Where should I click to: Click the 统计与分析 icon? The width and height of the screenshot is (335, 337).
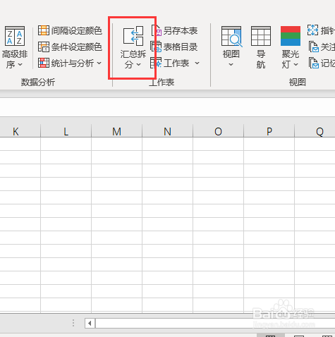click(x=44, y=63)
